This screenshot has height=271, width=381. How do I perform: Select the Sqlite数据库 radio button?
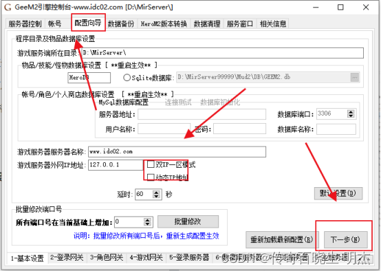tap(127, 78)
